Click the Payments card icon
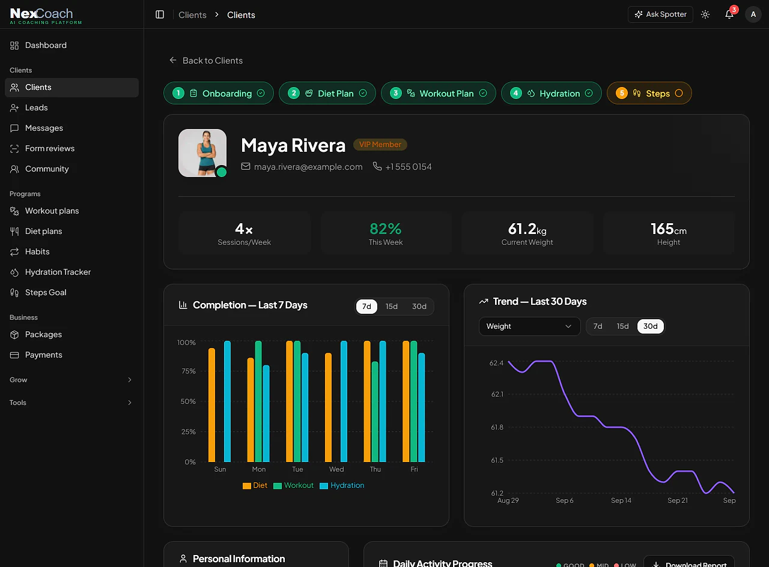Image resolution: width=769 pixels, height=567 pixels. pos(14,355)
